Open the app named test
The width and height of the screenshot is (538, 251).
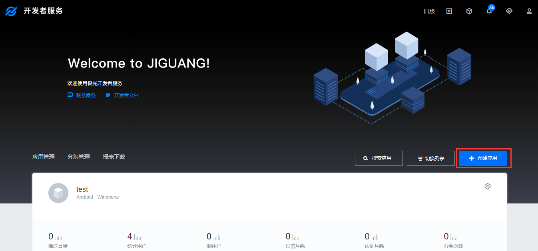82,189
